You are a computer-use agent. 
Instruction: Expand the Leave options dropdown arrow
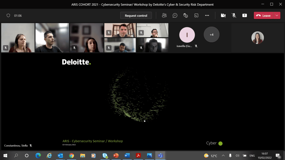coord(277,16)
